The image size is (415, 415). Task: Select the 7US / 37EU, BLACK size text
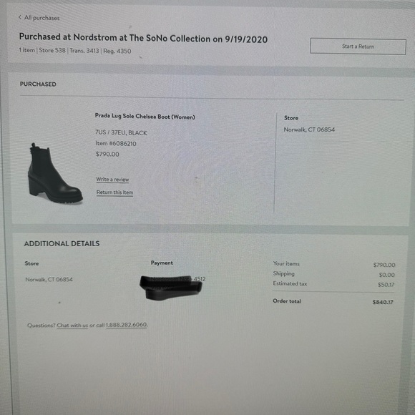121,132
